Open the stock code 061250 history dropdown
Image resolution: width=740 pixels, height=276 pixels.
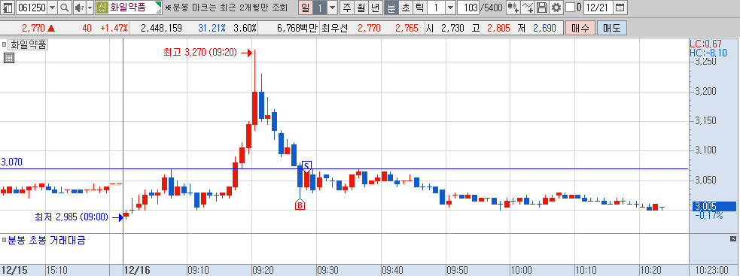(x=52, y=8)
